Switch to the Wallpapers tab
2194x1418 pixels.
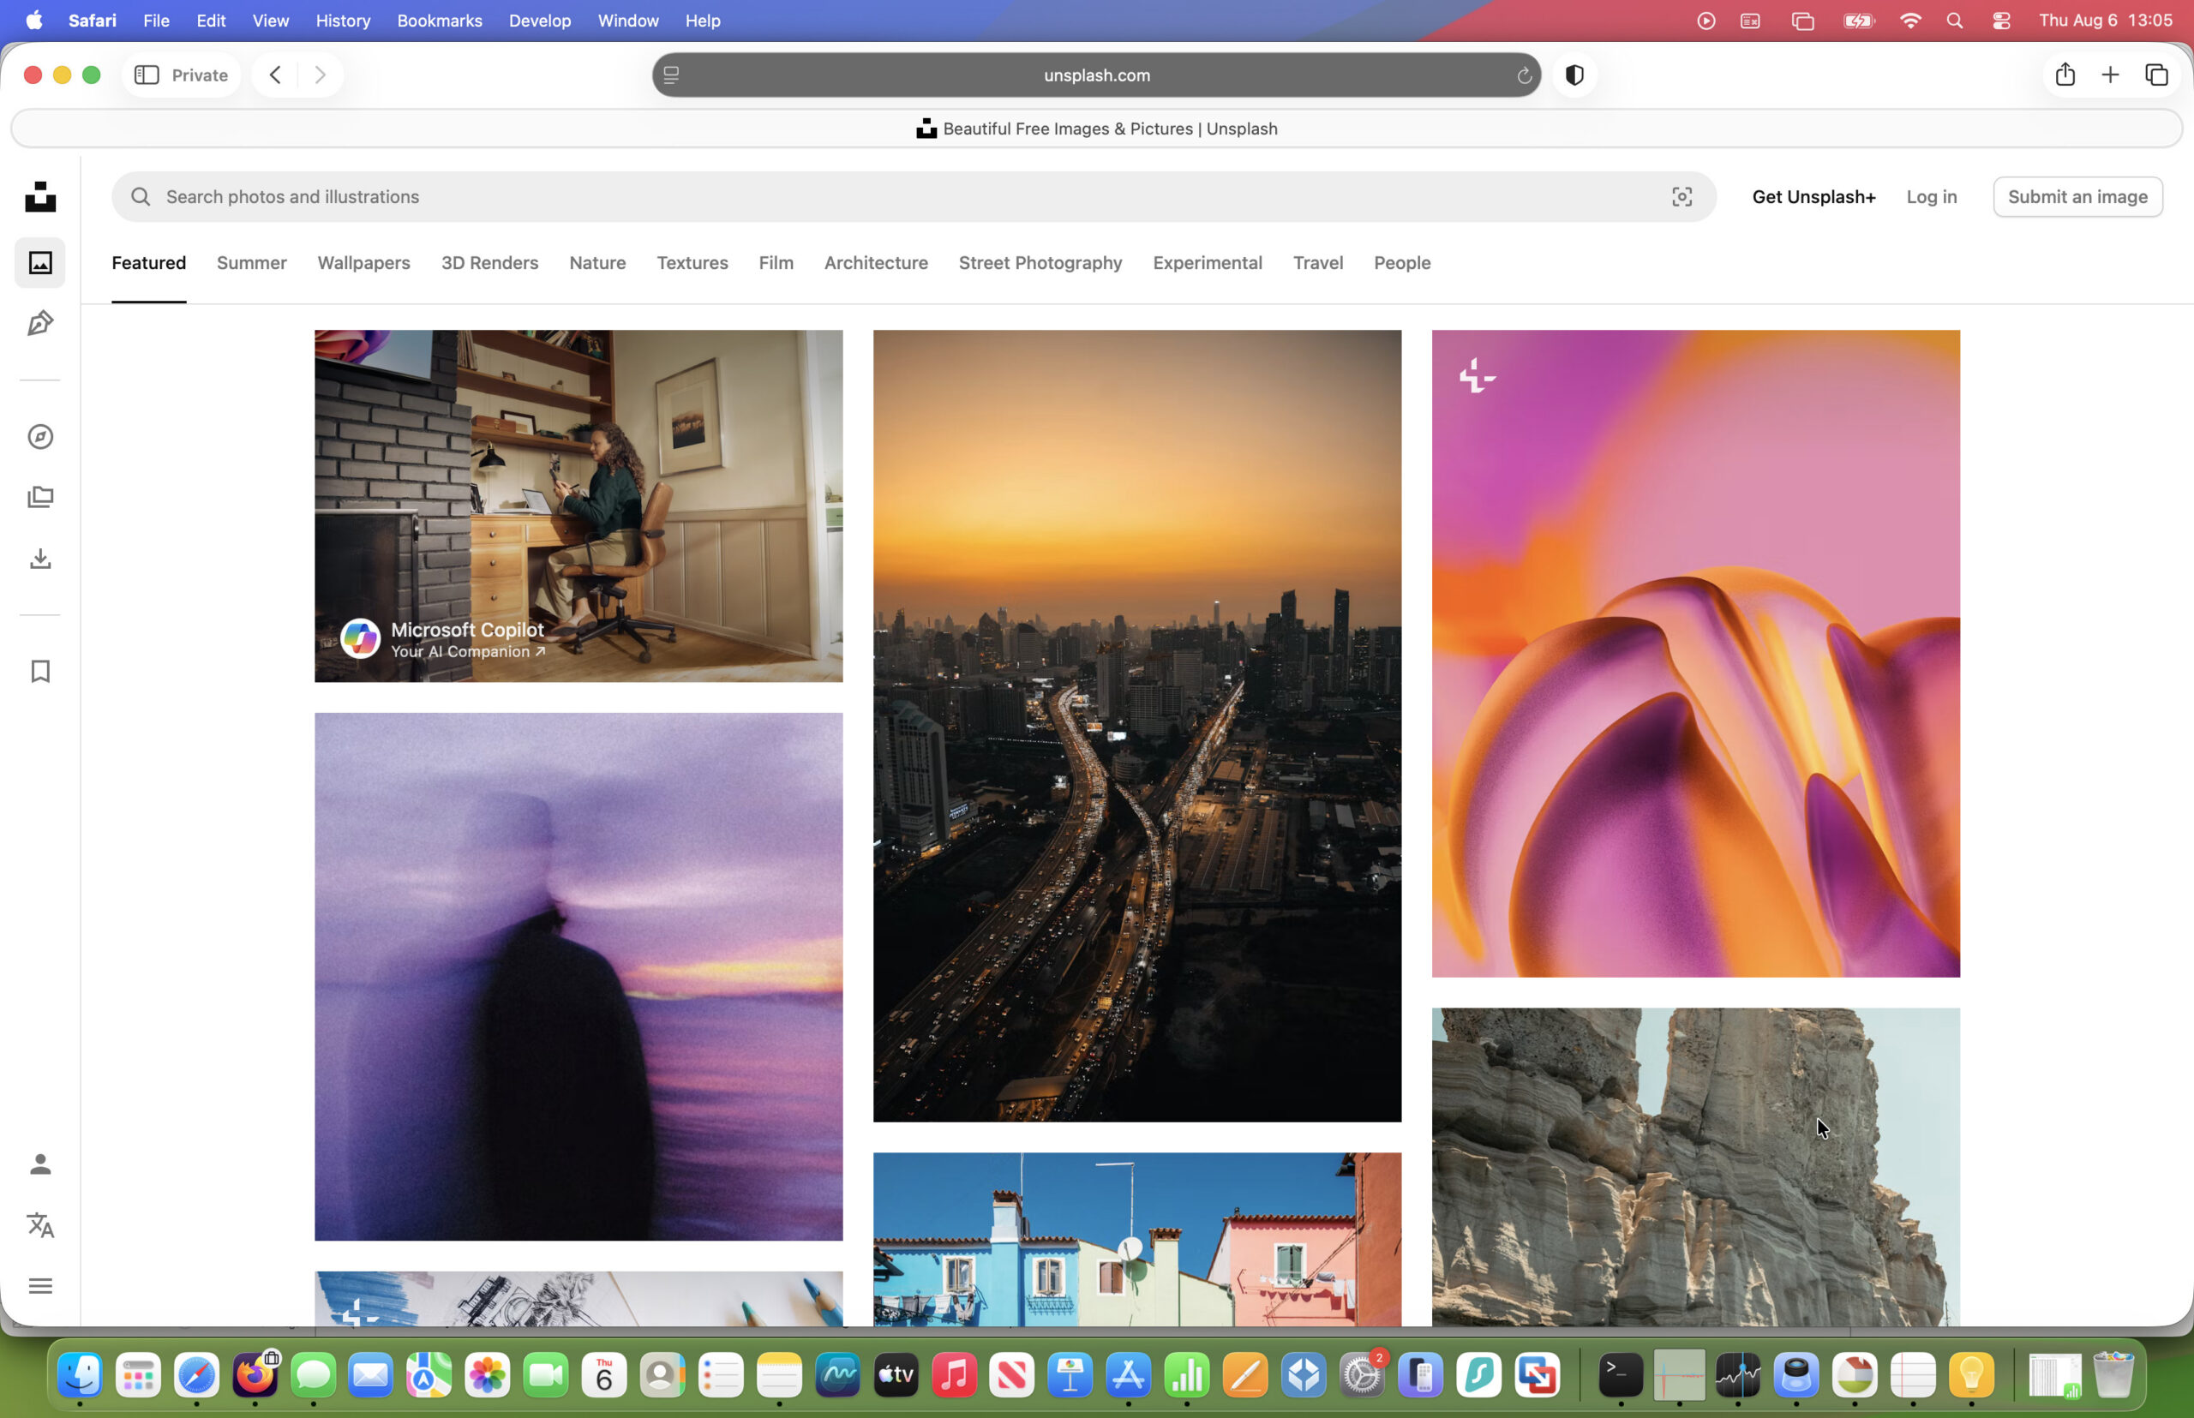[x=364, y=262]
